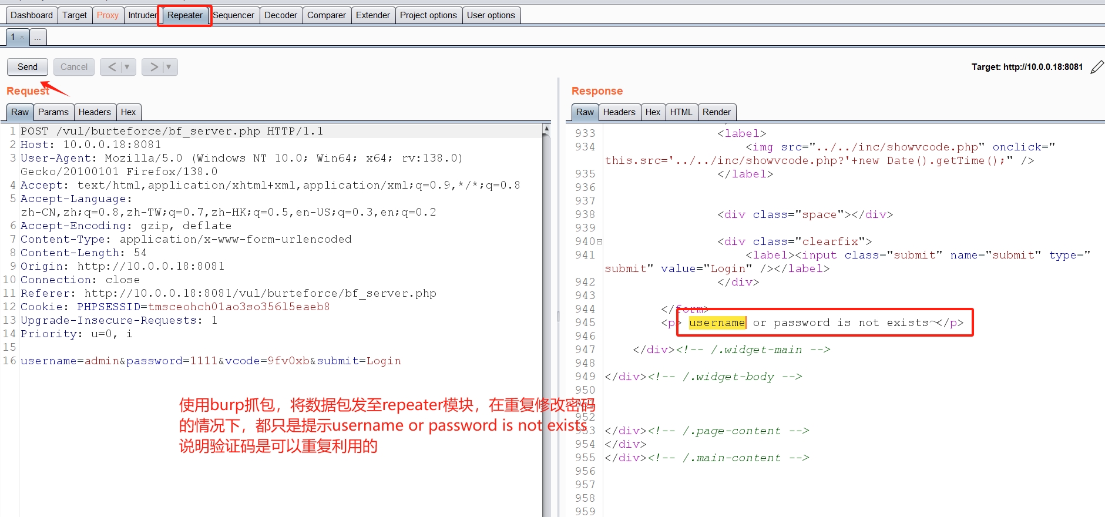Click the Referer header line
The image size is (1105, 517).
click(229, 293)
